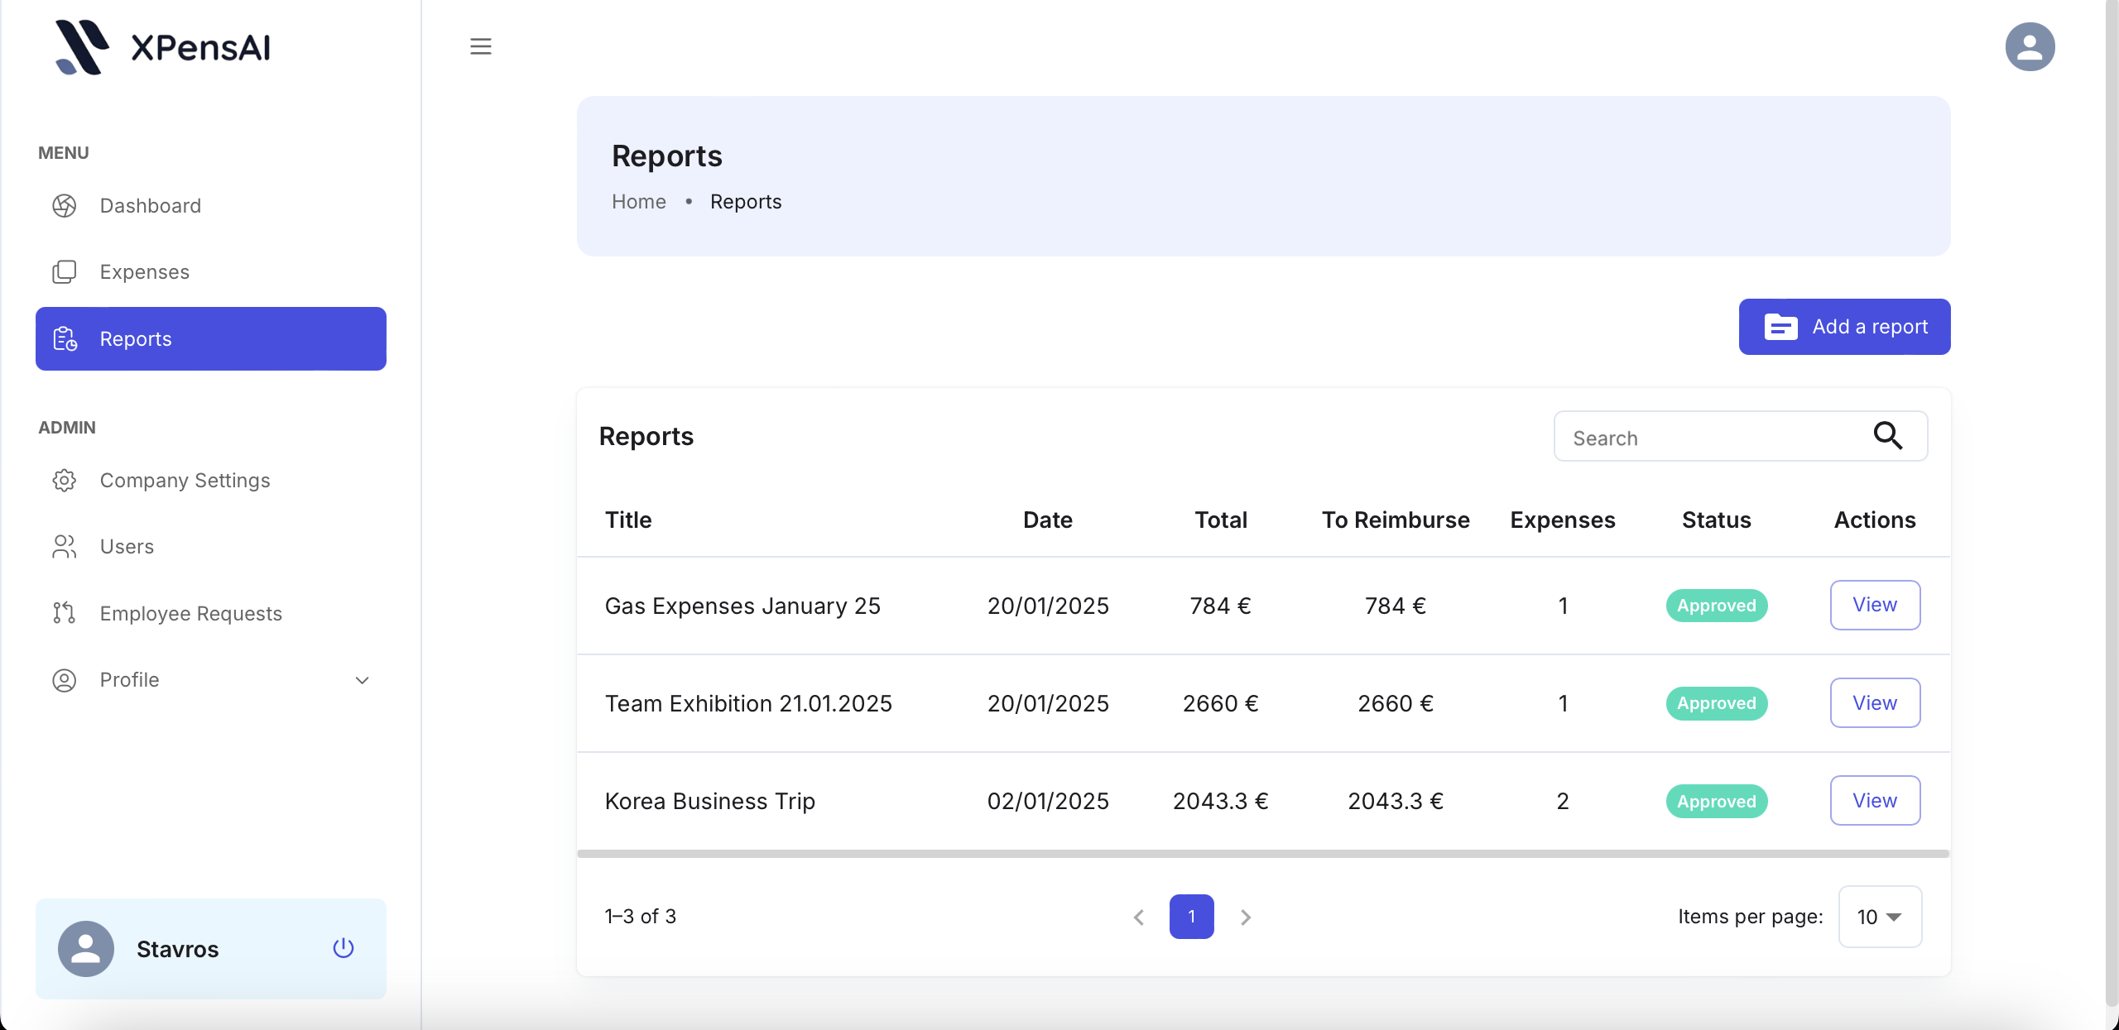
Task: Click the search magnifier icon
Action: click(x=1887, y=436)
